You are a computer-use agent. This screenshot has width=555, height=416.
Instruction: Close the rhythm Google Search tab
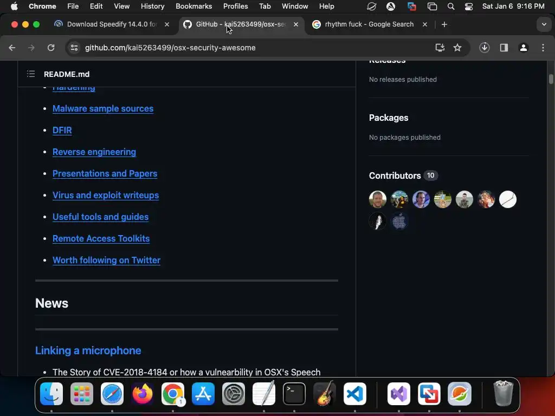[x=425, y=24]
